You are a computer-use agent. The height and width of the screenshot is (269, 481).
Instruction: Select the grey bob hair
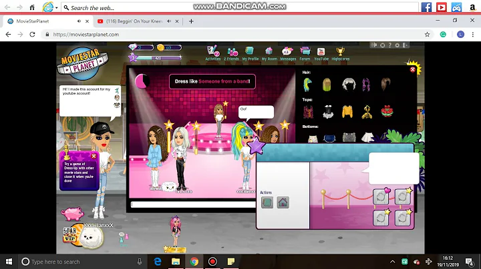[x=349, y=84]
